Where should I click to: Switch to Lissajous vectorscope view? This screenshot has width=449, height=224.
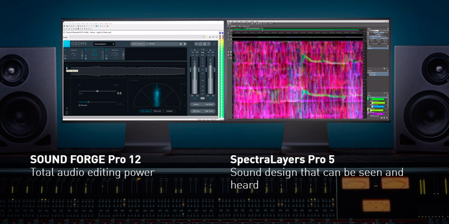click(x=169, y=111)
